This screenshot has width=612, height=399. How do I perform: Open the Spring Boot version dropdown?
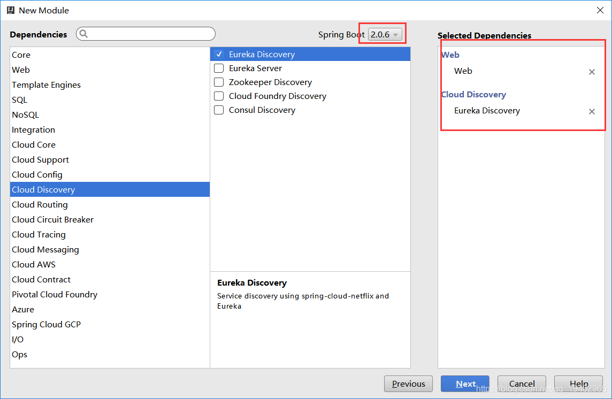pos(385,34)
